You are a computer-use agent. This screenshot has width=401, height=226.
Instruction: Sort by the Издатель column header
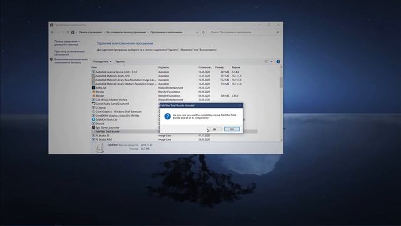pyautogui.click(x=164, y=67)
